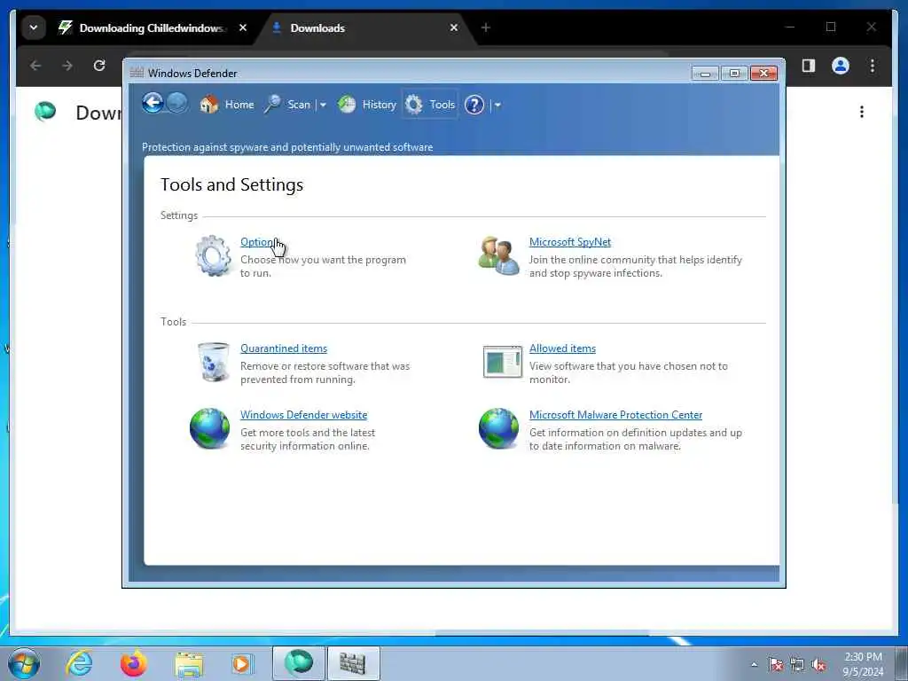Open a new browser tab

click(x=486, y=27)
